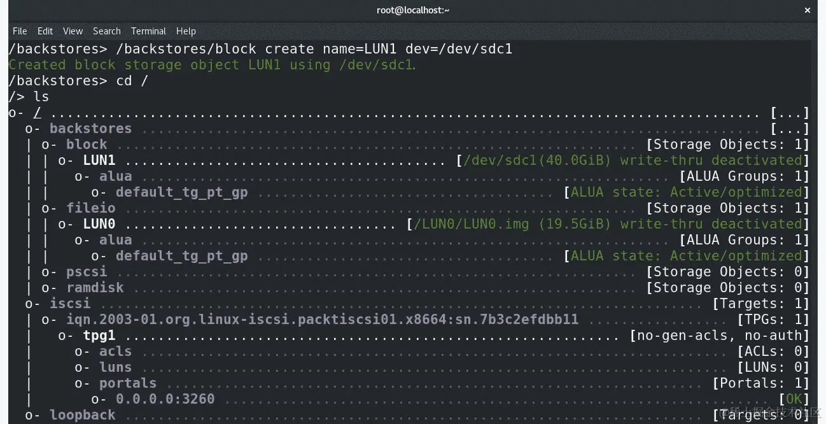Click the '[ACLs: 0]' value
This screenshot has width=826, height=424.
[x=773, y=351]
